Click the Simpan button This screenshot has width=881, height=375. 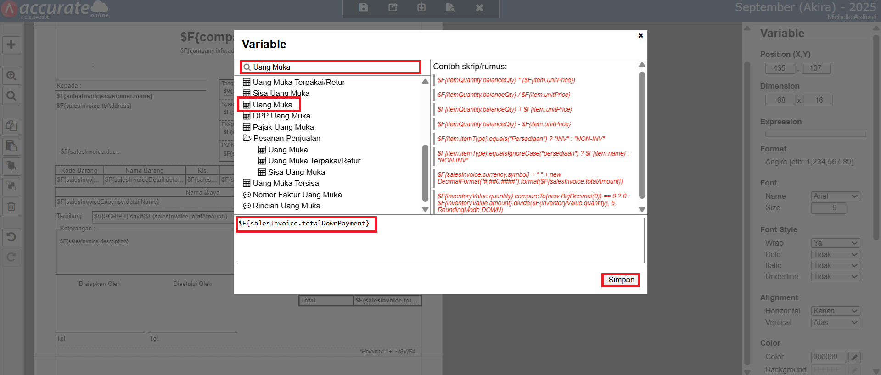point(621,280)
